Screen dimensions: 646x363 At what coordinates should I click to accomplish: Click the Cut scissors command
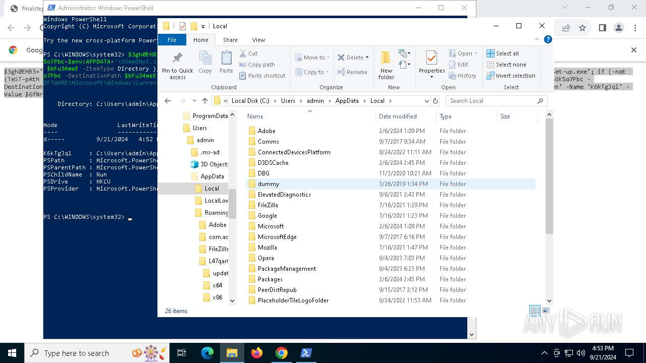click(x=248, y=53)
